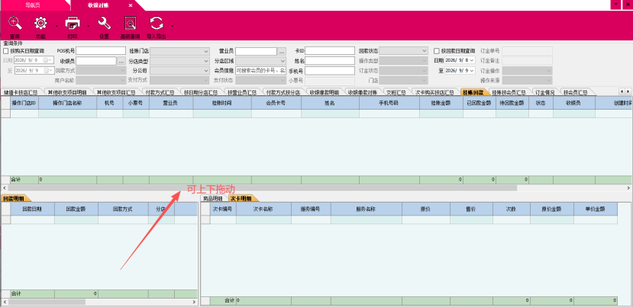Switch to the 商品明细 tab
Image resolution: width=633 pixels, height=307 pixels.
(213, 198)
